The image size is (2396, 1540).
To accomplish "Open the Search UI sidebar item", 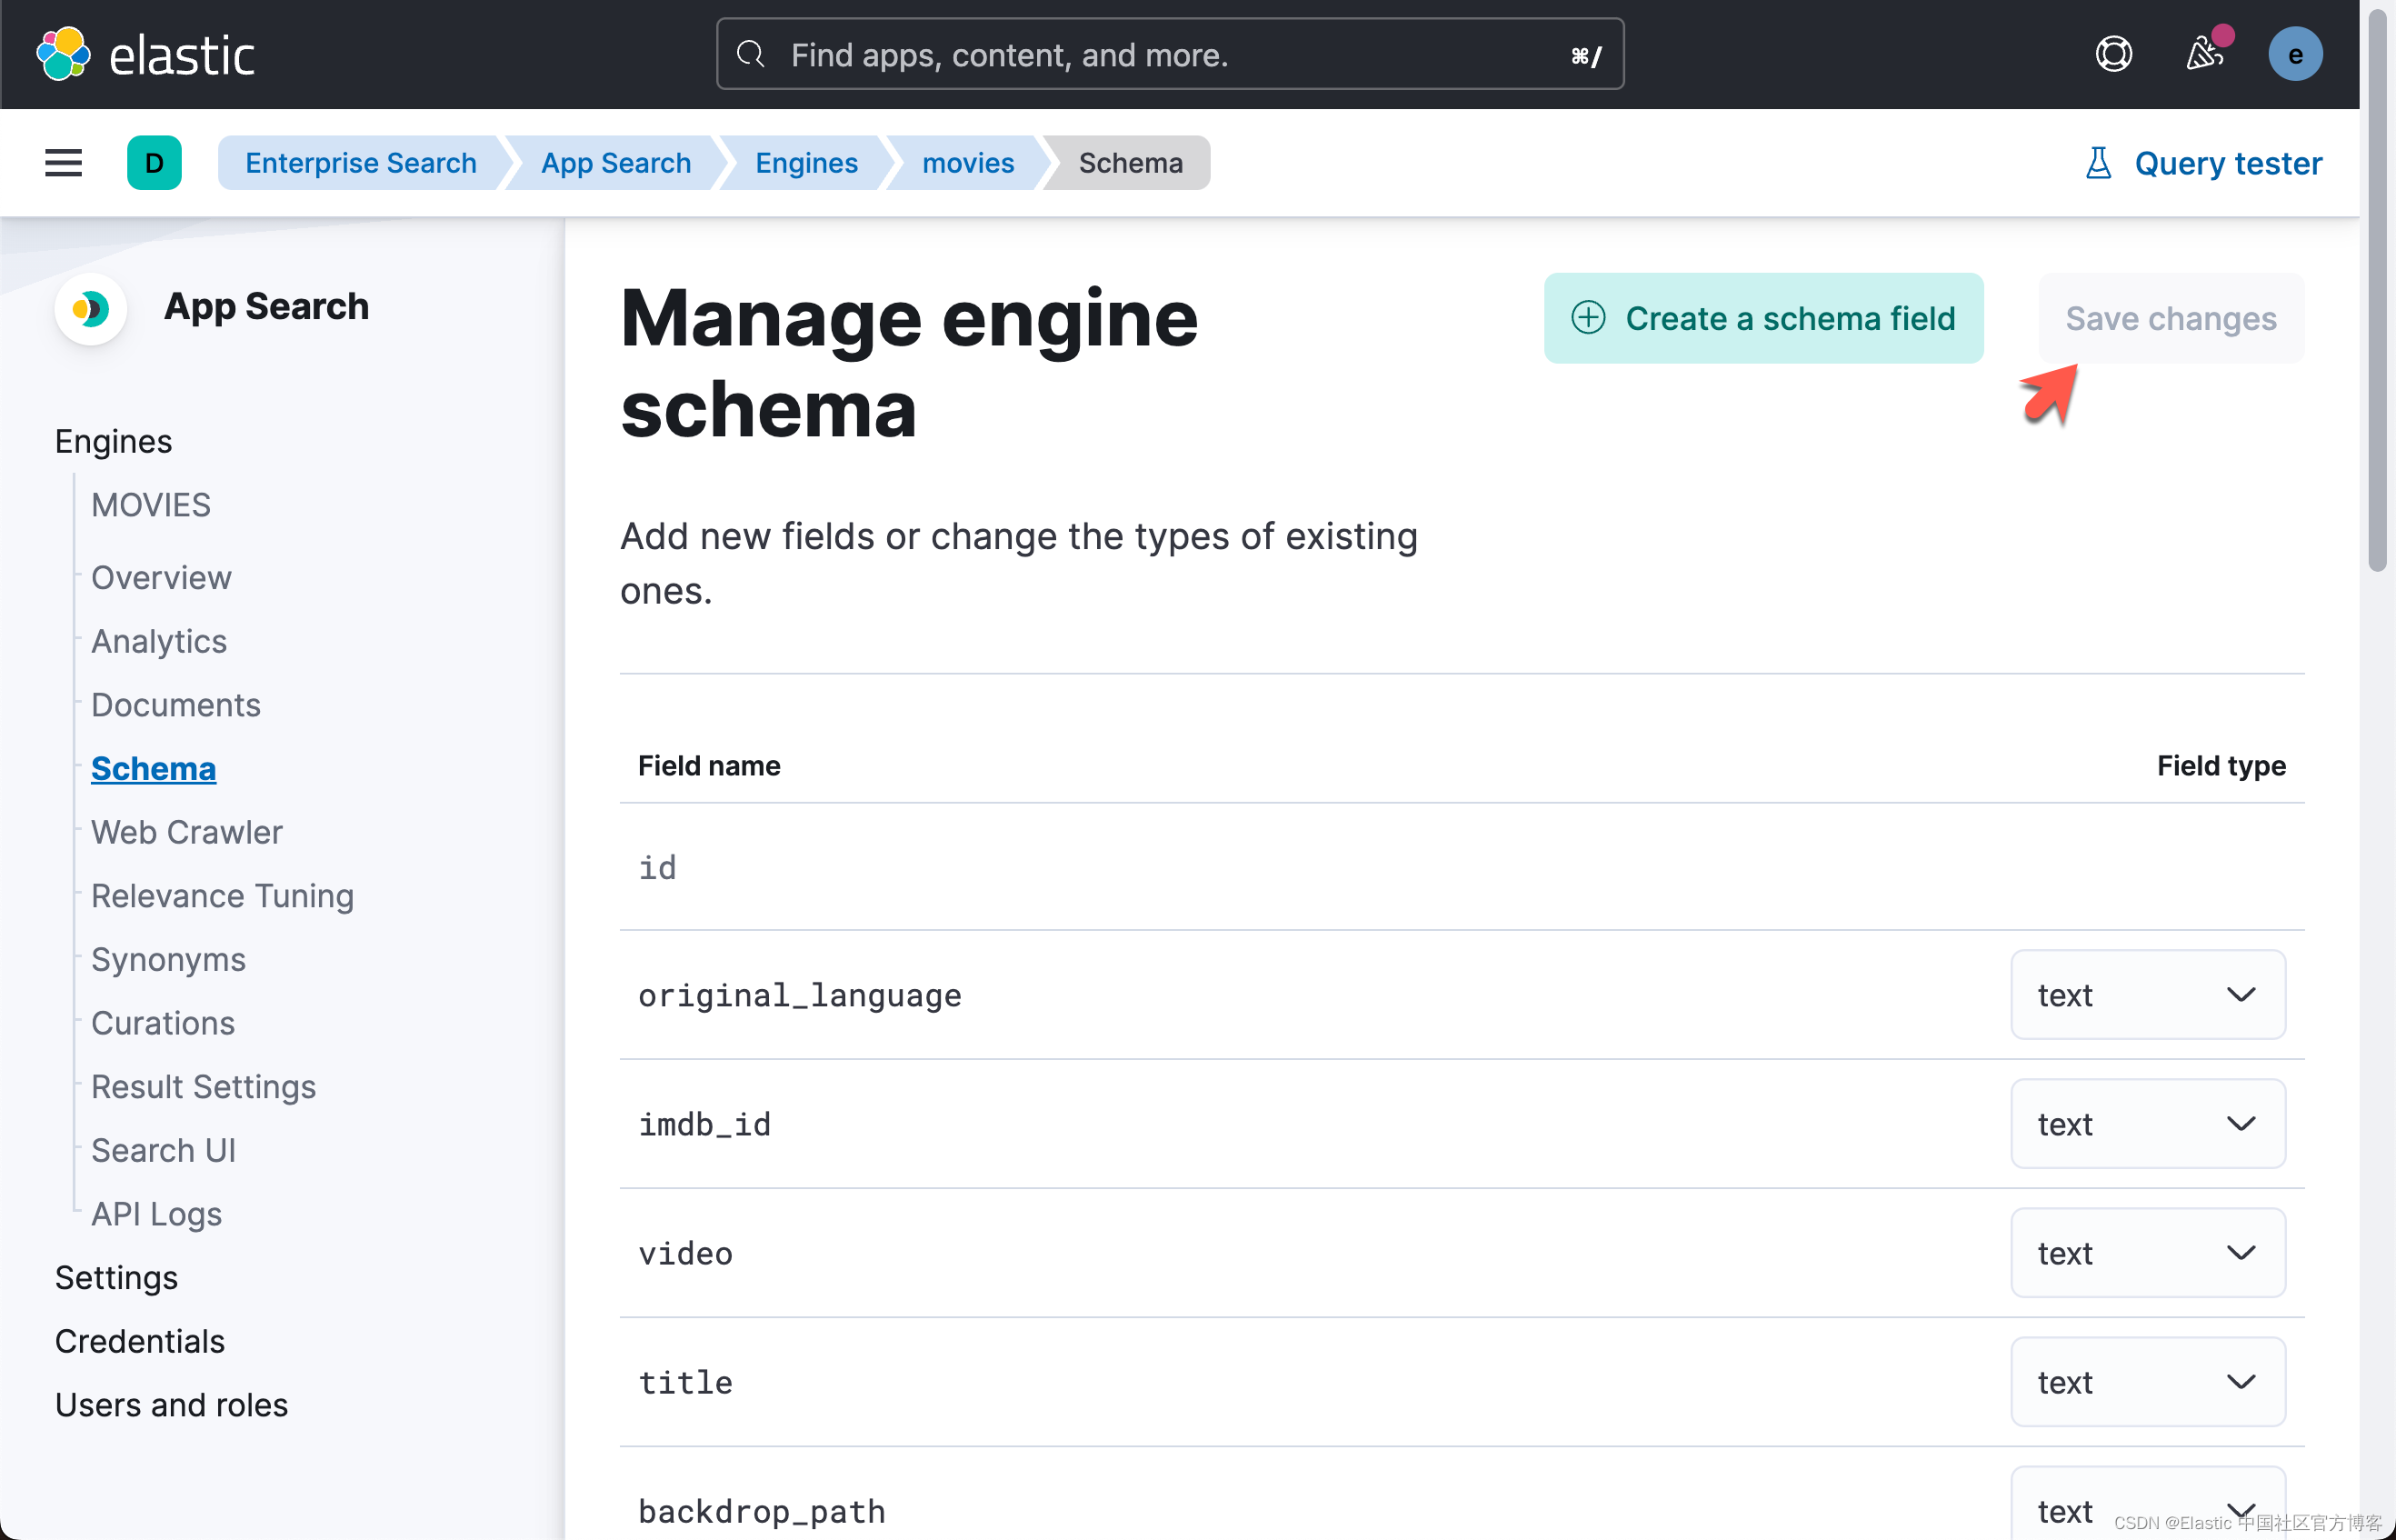I will pyautogui.click(x=163, y=1151).
